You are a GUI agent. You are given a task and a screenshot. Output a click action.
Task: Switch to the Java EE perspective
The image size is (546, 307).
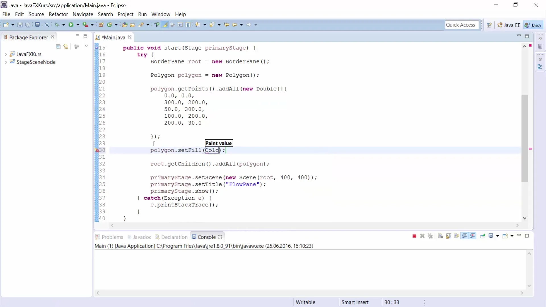pyautogui.click(x=509, y=25)
